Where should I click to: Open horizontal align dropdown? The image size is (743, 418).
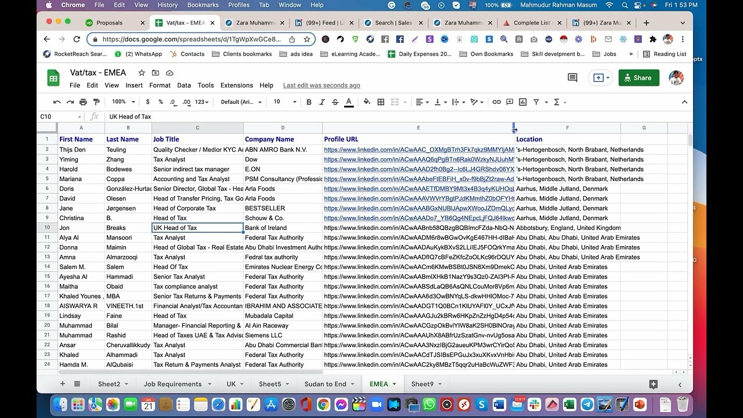point(422,102)
